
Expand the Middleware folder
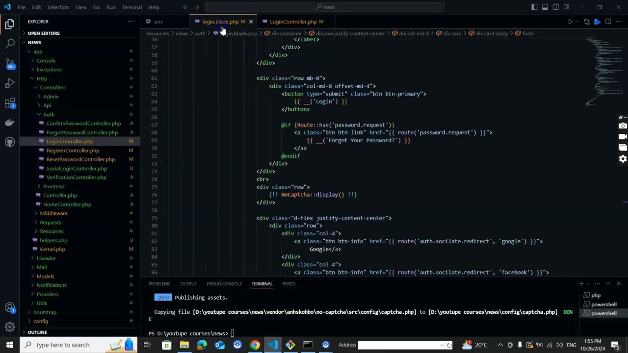(53, 213)
